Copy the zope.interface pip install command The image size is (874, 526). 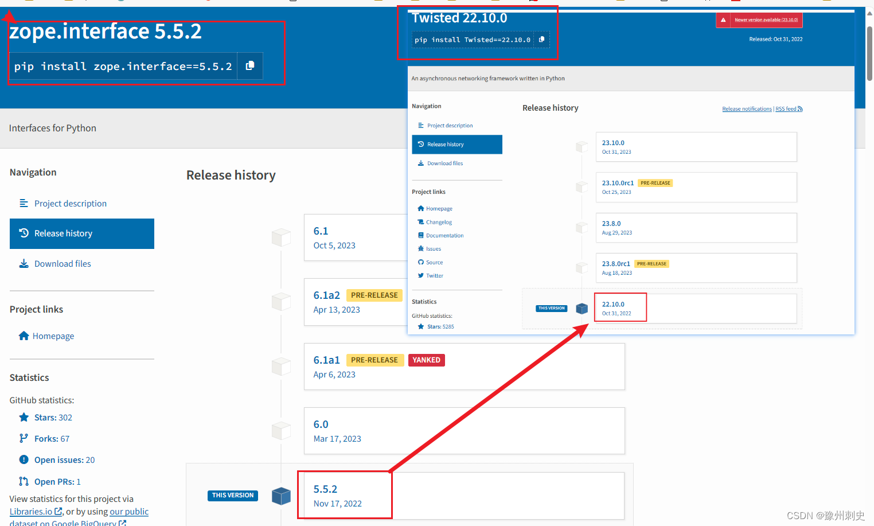click(x=249, y=66)
